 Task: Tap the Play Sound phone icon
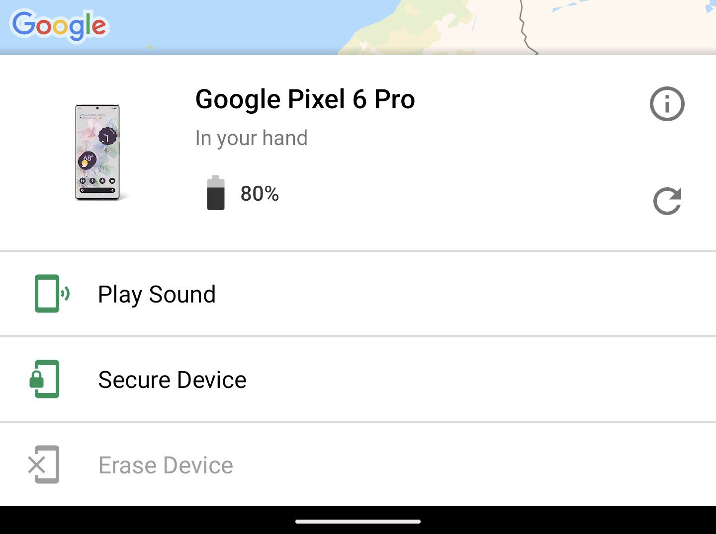[x=51, y=294]
